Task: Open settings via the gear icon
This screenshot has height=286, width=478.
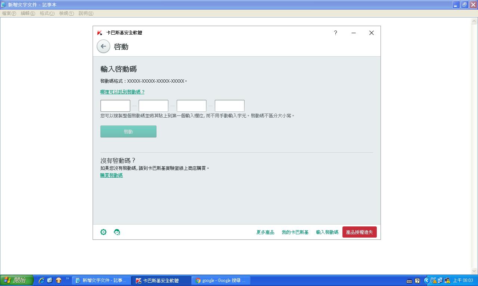Action: click(x=103, y=232)
